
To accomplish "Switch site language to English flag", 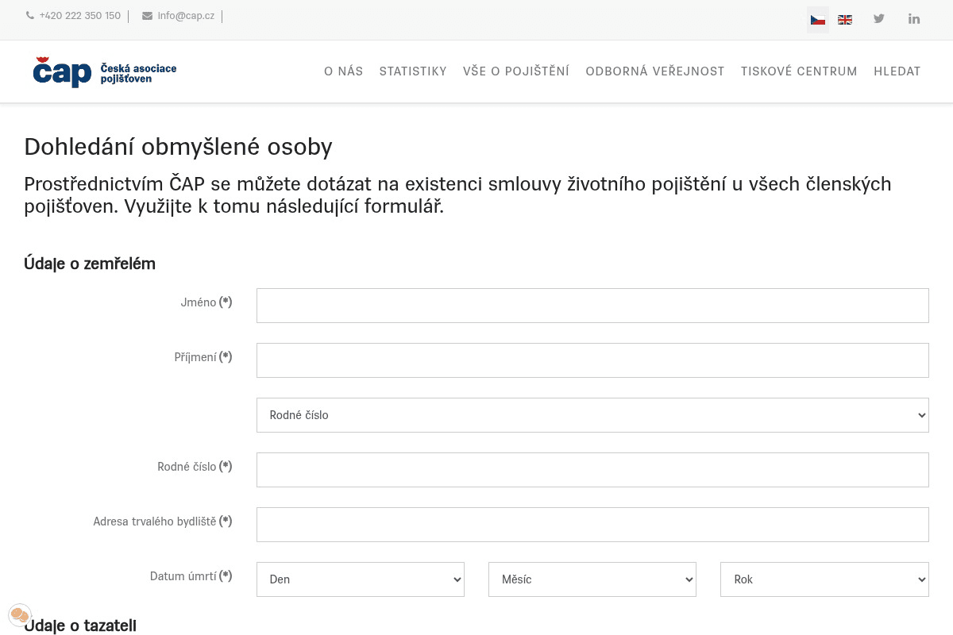I will pyautogui.click(x=845, y=20).
